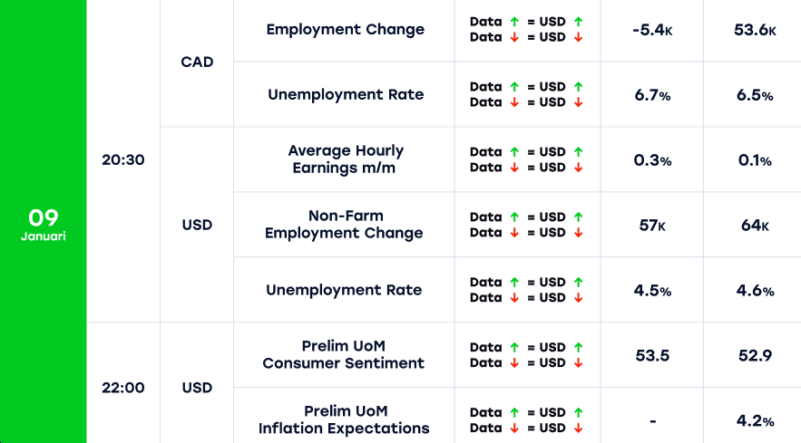Click red down arrow after USD in Non-Farm Employment row
801x443 pixels.
pos(579,233)
